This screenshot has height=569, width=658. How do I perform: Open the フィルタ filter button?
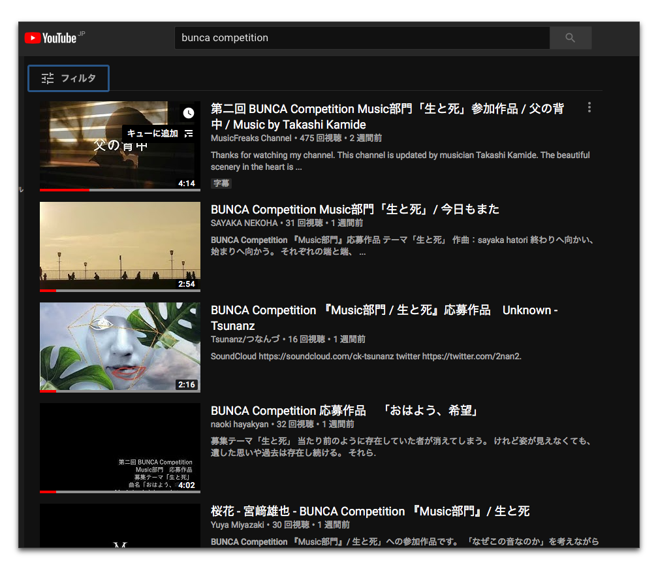pyautogui.click(x=69, y=78)
